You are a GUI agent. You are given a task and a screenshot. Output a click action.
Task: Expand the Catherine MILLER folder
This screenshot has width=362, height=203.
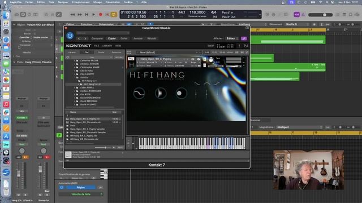pos(75,60)
